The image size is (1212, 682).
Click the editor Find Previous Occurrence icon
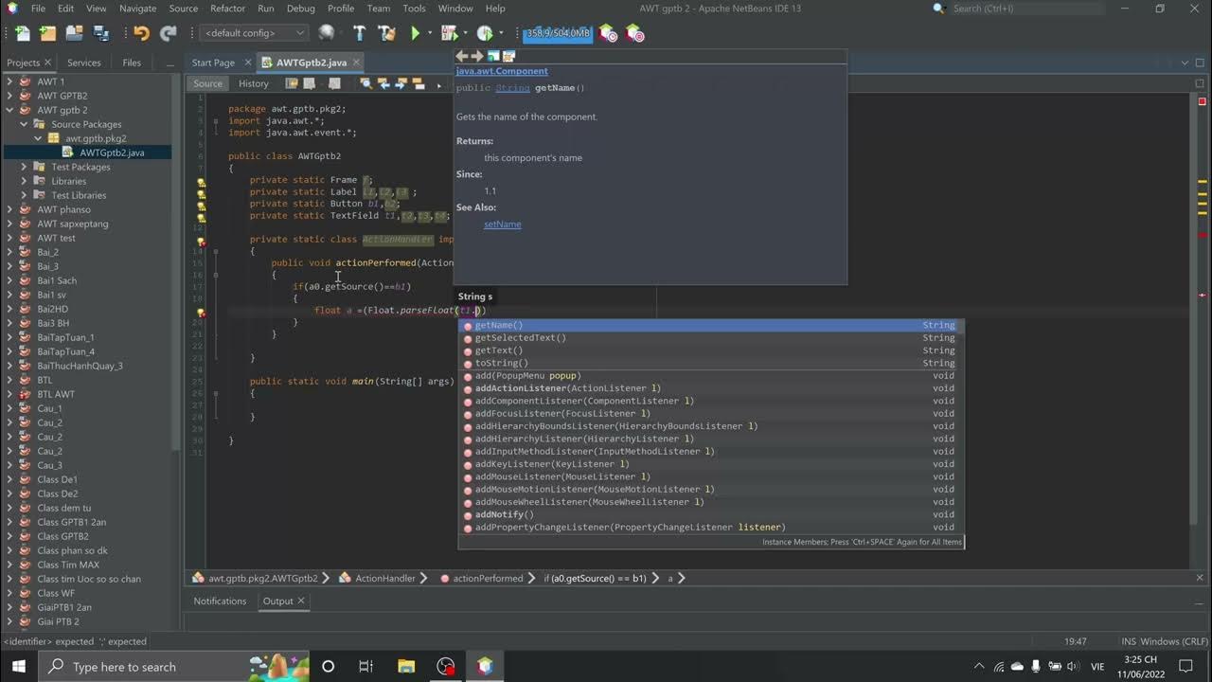[x=383, y=83]
